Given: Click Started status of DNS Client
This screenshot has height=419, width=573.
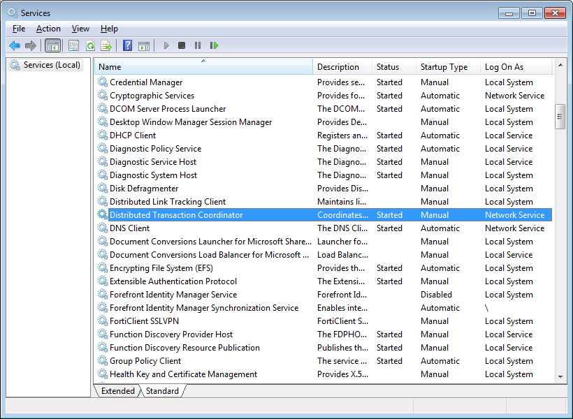Looking at the screenshot, I should tap(389, 228).
